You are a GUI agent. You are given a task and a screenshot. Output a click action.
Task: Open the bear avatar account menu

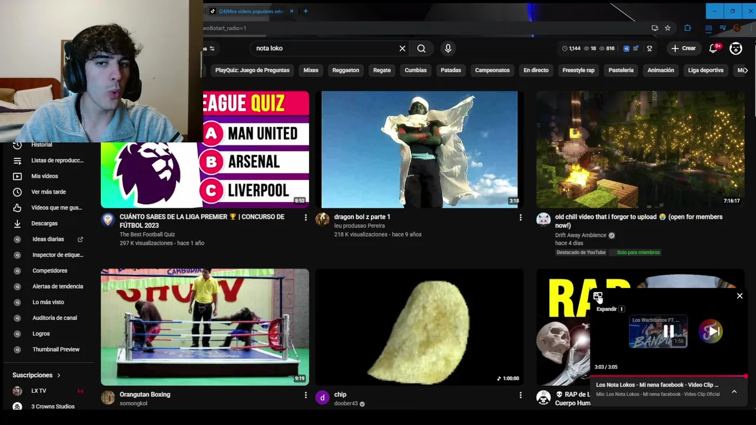click(736, 48)
